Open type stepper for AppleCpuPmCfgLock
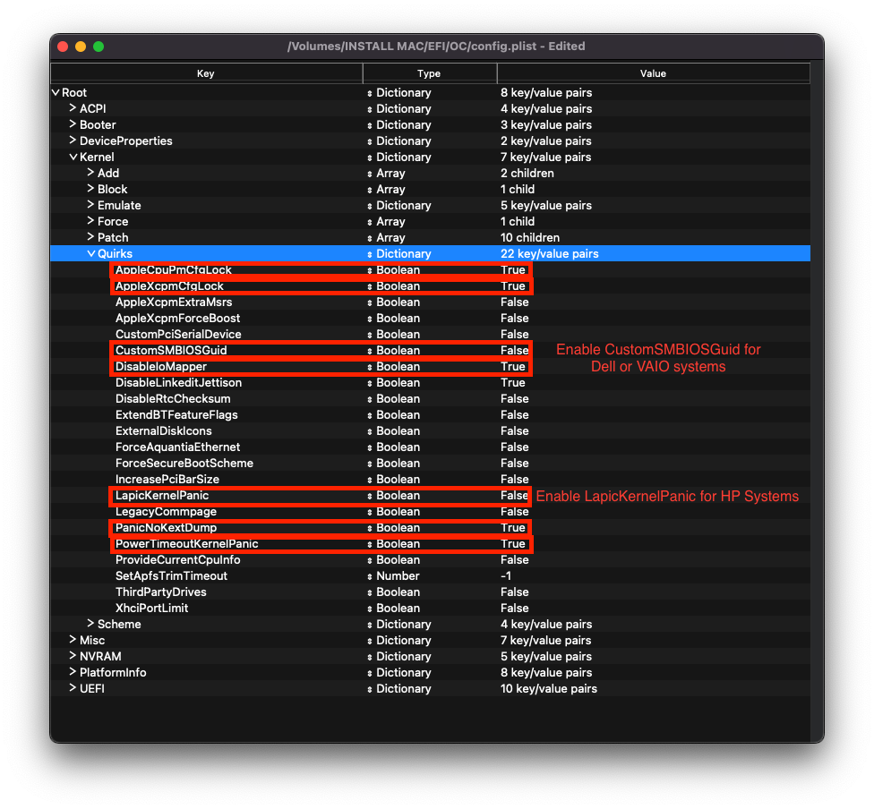 point(370,270)
